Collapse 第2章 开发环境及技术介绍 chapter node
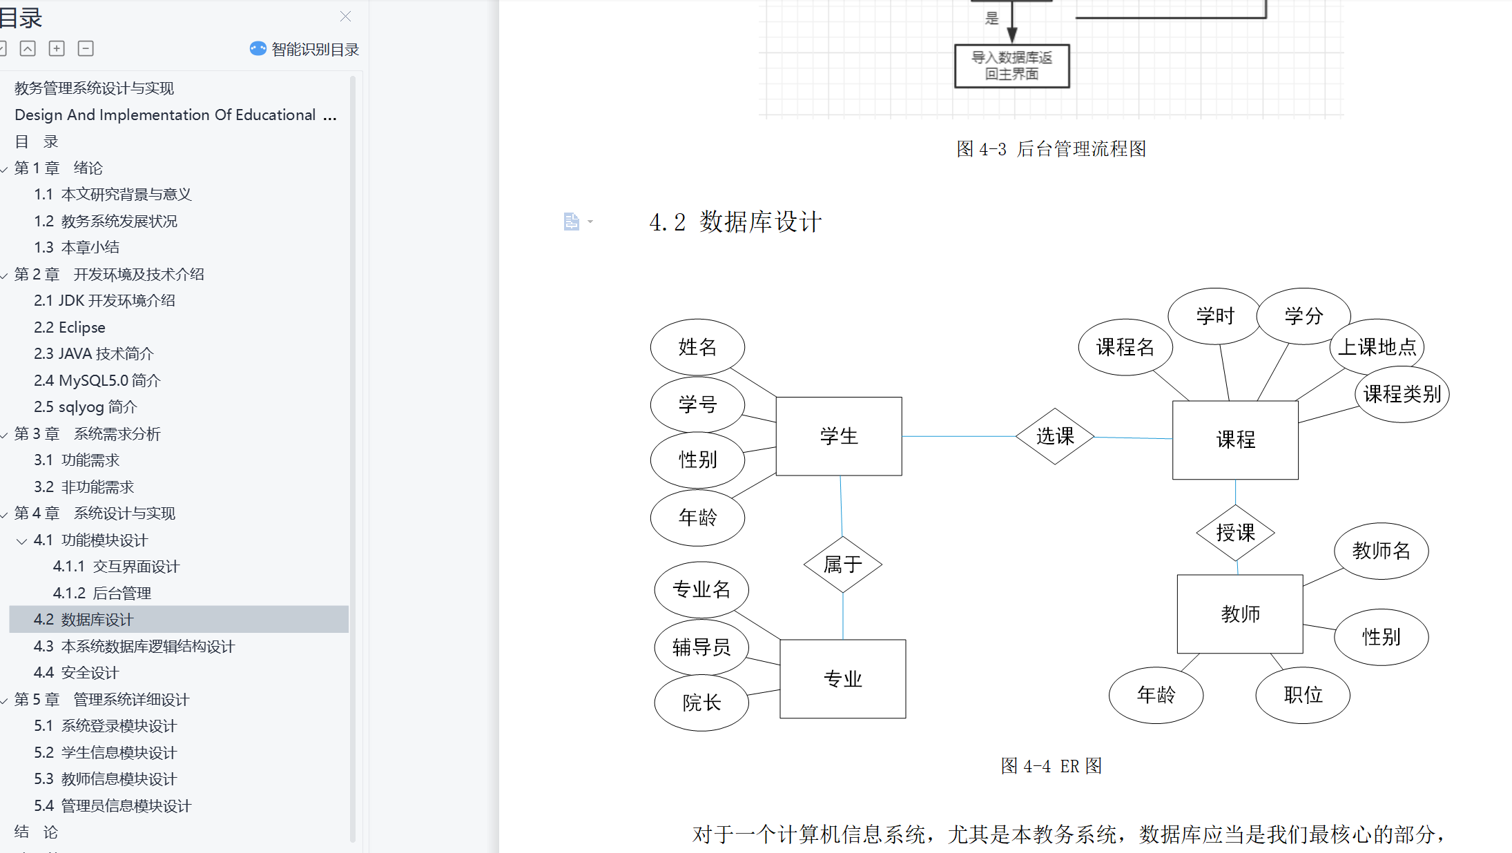This screenshot has width=1512, height=853. (4, 275)
